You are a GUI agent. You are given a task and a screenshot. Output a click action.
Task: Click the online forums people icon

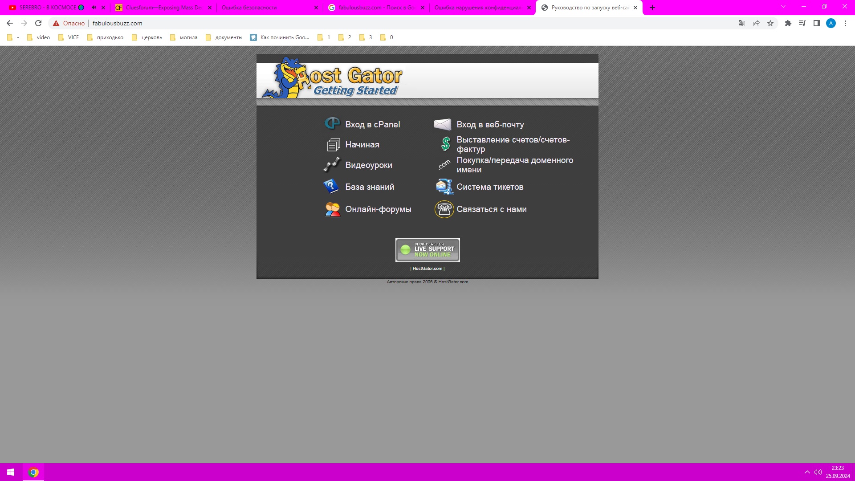pos(332,209)
